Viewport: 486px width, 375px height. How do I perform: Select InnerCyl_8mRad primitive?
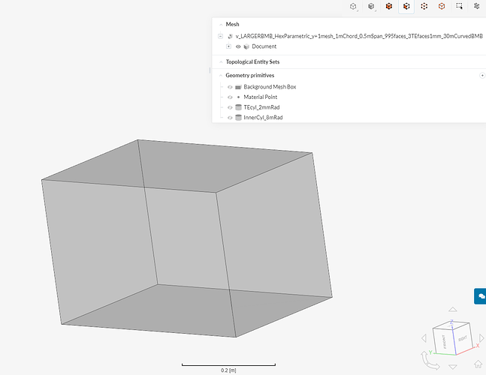(263, 118)
